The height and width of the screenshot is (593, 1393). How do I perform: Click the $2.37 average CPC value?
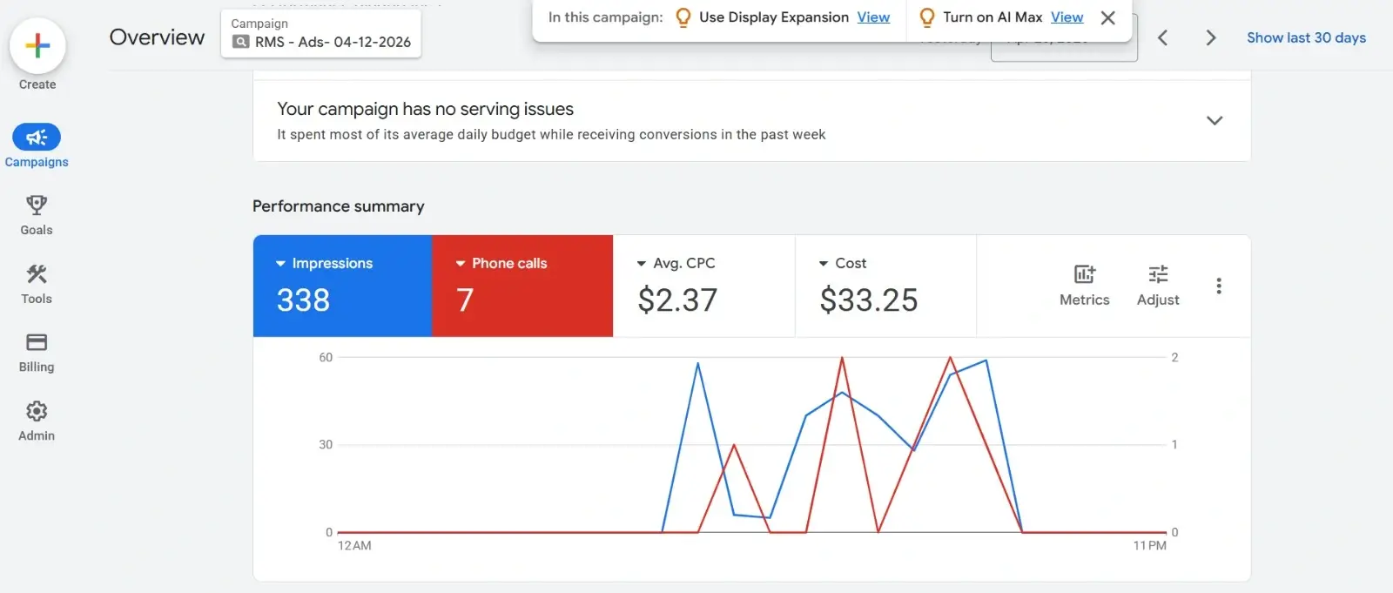(677, 300)
